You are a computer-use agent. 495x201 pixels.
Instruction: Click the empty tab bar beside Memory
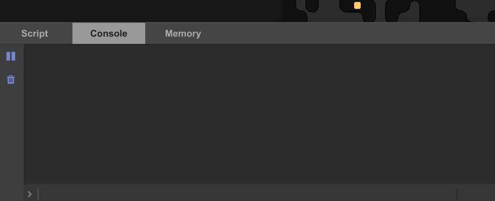pyautogui.click(x=358, y=33)
